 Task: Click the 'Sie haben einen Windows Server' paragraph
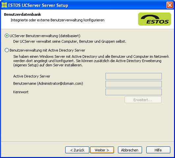pos(91,61)
